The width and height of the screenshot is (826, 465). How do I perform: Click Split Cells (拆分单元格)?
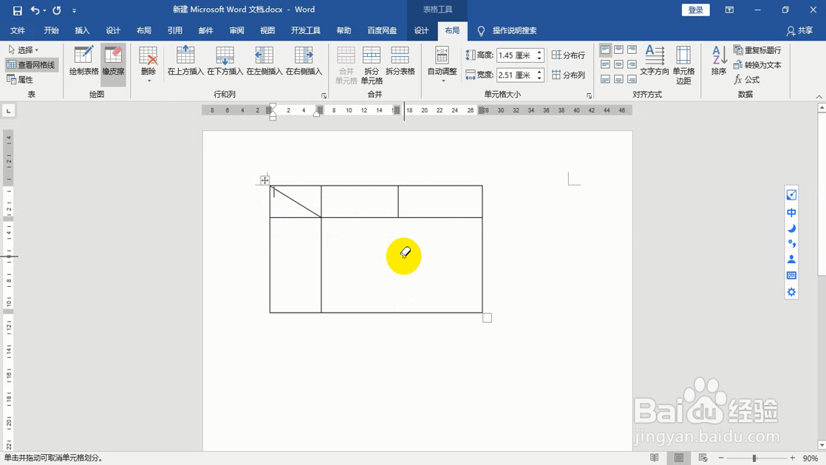point(372,65)
